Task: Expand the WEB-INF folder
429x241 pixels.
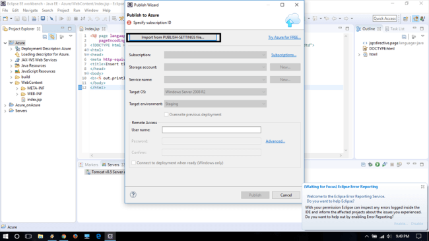Action: [x=17, y=94]
